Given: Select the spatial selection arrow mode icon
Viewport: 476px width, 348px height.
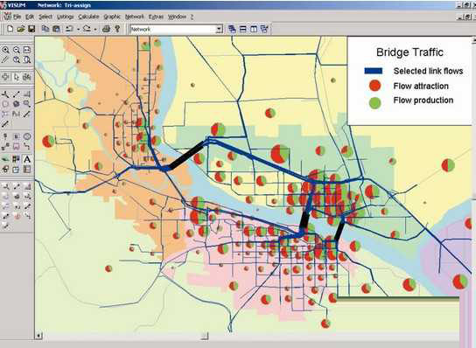Looking at the screenshot, I should 17,77.
